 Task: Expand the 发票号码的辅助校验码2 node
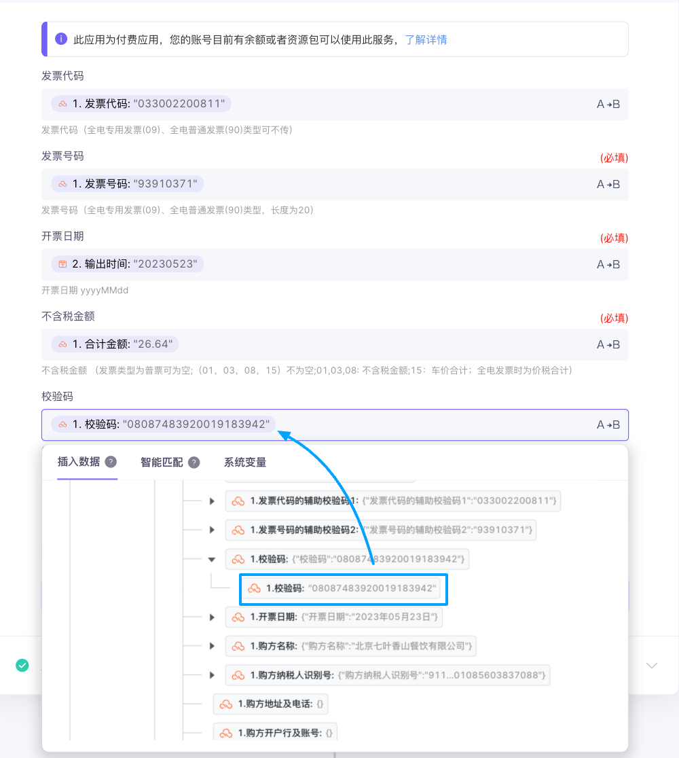point(212,530)
